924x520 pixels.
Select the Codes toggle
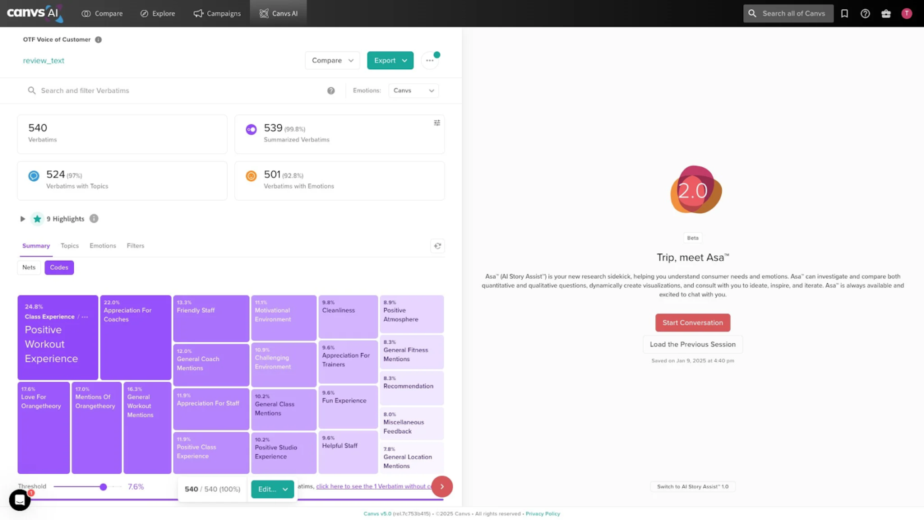[x=59, y=267]
